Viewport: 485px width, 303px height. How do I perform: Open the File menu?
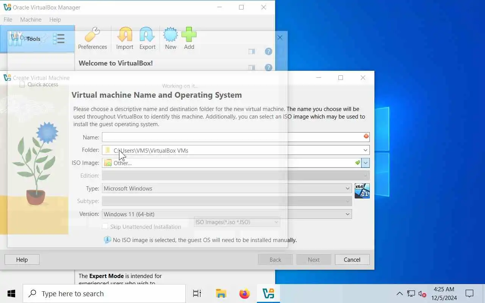(8, 20)
